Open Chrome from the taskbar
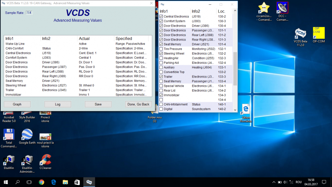 pyautogui.click(x=41, y=182)
